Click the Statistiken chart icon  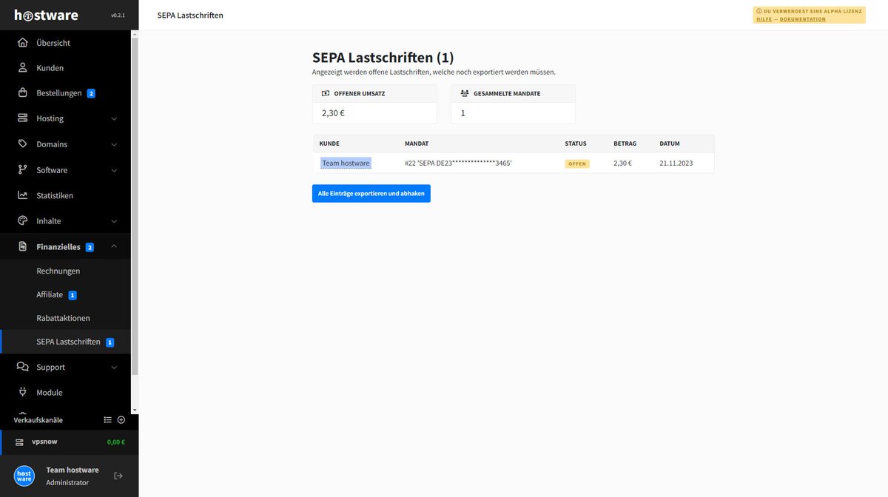(x=23, y=195)
